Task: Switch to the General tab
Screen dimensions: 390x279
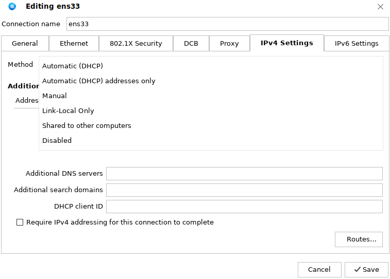Action: (25, 44)
